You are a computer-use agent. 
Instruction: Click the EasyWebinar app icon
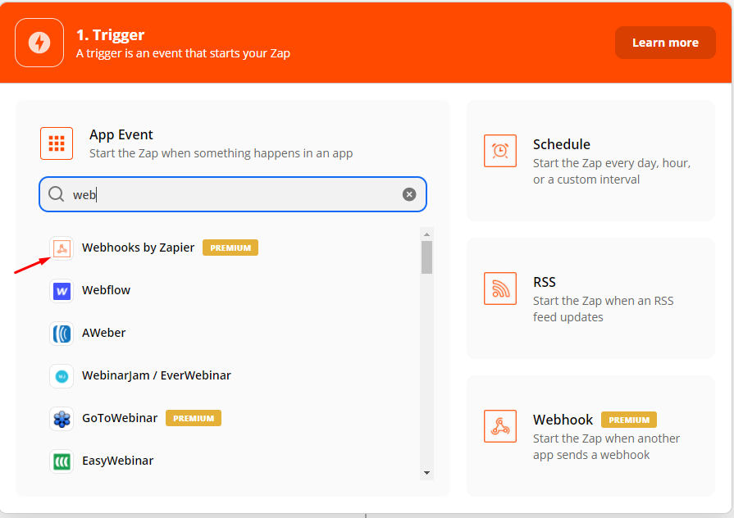click(x=62, y=461)
